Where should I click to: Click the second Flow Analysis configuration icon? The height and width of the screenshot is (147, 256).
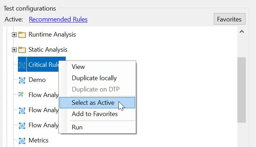[22, 110]
